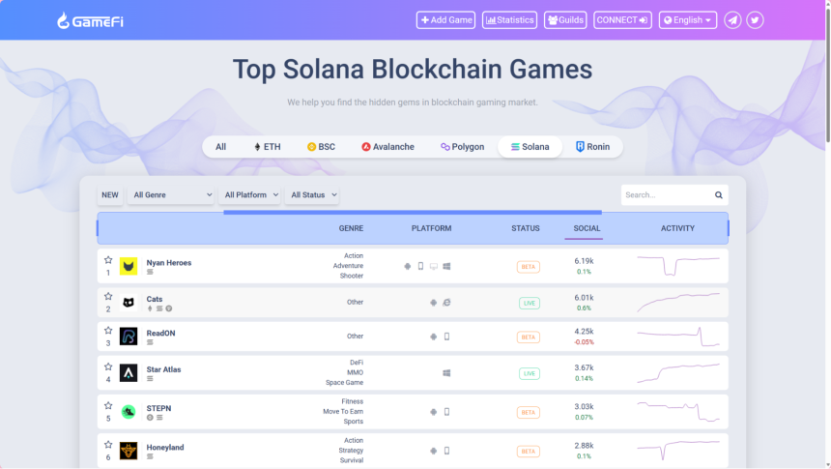Click the CONNECT wallet button
831x469 pixels.
[622, 20]
